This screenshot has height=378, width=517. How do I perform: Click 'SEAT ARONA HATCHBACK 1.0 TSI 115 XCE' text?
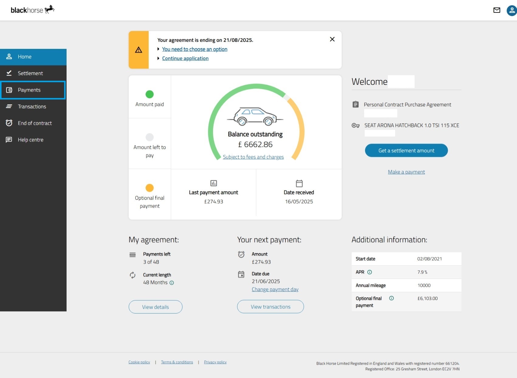(x=412, y=125)
